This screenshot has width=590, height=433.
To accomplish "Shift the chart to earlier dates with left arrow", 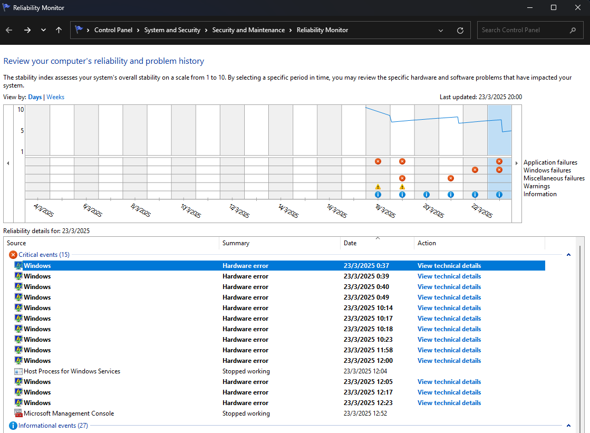I will [x=8, y=163].
